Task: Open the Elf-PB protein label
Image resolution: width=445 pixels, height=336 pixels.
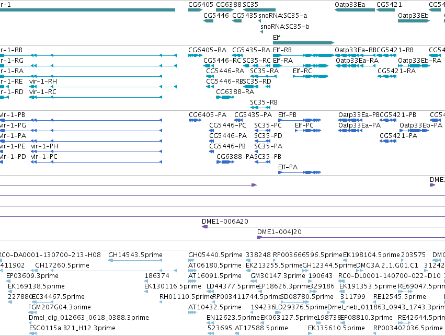Action: tap(287, 115)
